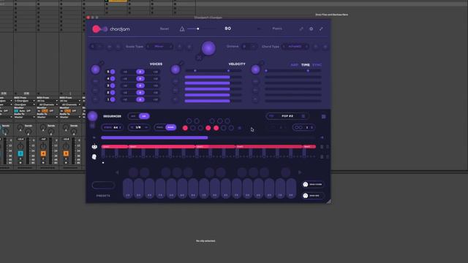The width and height of the screenshot is (468, 263).
Task: Toggle the metronome icon
Action: (182, 29)
